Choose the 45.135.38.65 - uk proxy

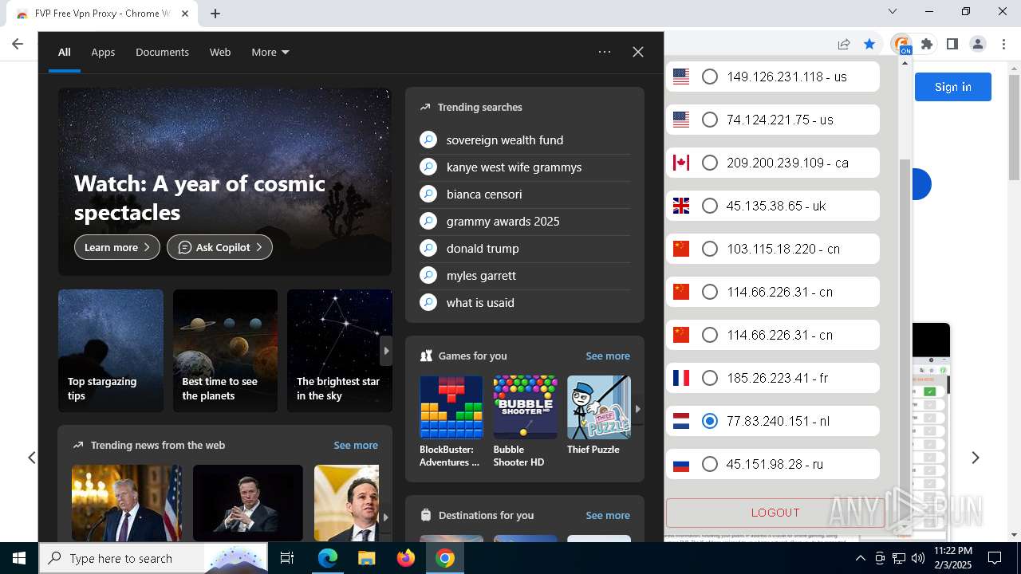point(709,206)
